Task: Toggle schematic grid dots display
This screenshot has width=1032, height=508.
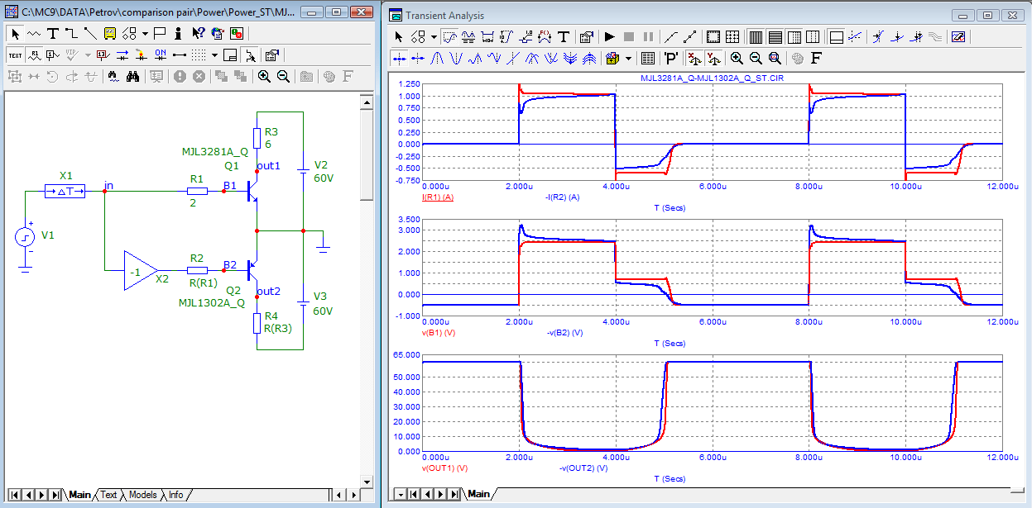Action: (x=199, y=55)
